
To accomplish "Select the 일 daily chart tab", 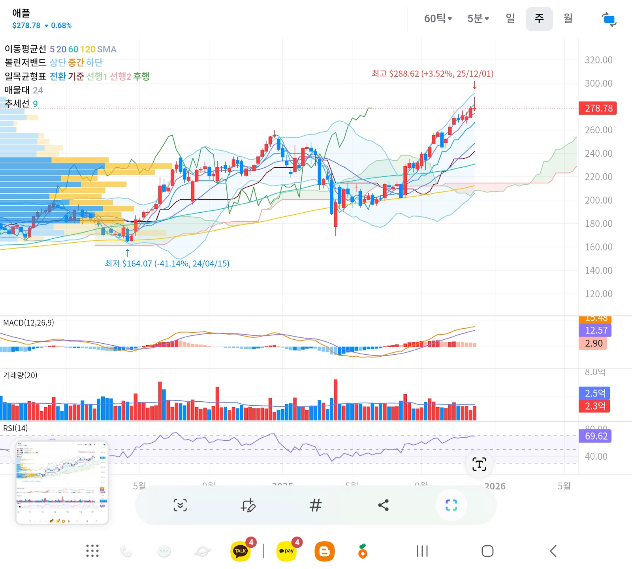I will pos(510,19).
